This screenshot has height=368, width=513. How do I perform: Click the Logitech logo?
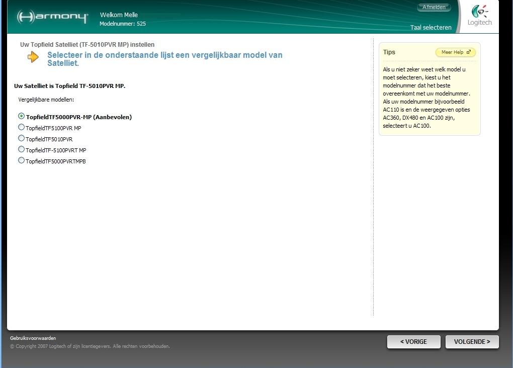479,15
